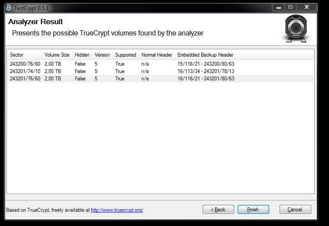Click the Finish button

(253, 210)
